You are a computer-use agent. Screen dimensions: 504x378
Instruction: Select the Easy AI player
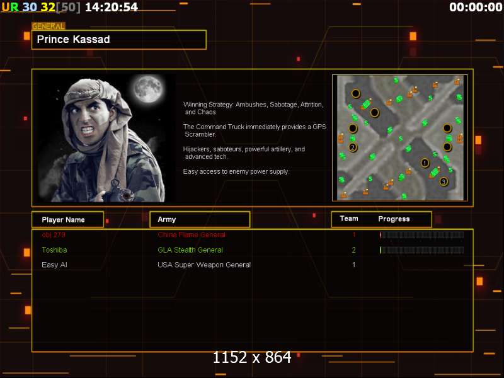[54, 265]
